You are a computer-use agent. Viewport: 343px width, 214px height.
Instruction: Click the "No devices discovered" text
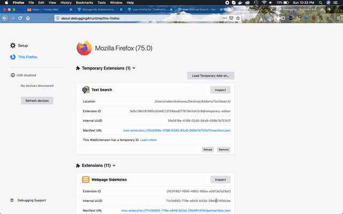tap(37, 86)
